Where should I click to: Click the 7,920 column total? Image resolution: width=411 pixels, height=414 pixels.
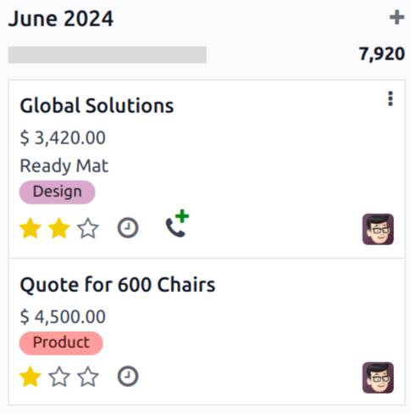click(382, 54)
